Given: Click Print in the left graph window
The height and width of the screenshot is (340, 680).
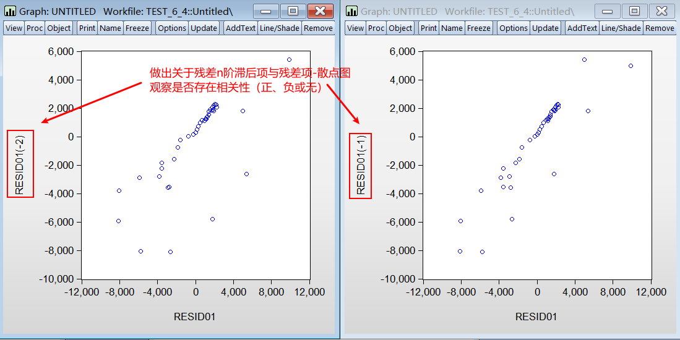Looking at the screenshot, I should [x=87, y=28].
